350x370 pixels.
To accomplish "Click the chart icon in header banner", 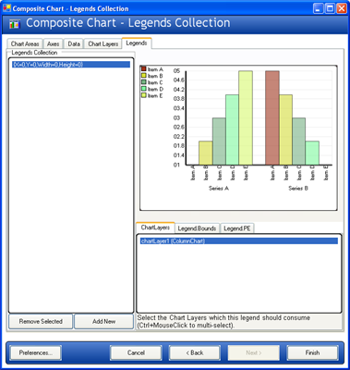I will click(x=15, y=24).
